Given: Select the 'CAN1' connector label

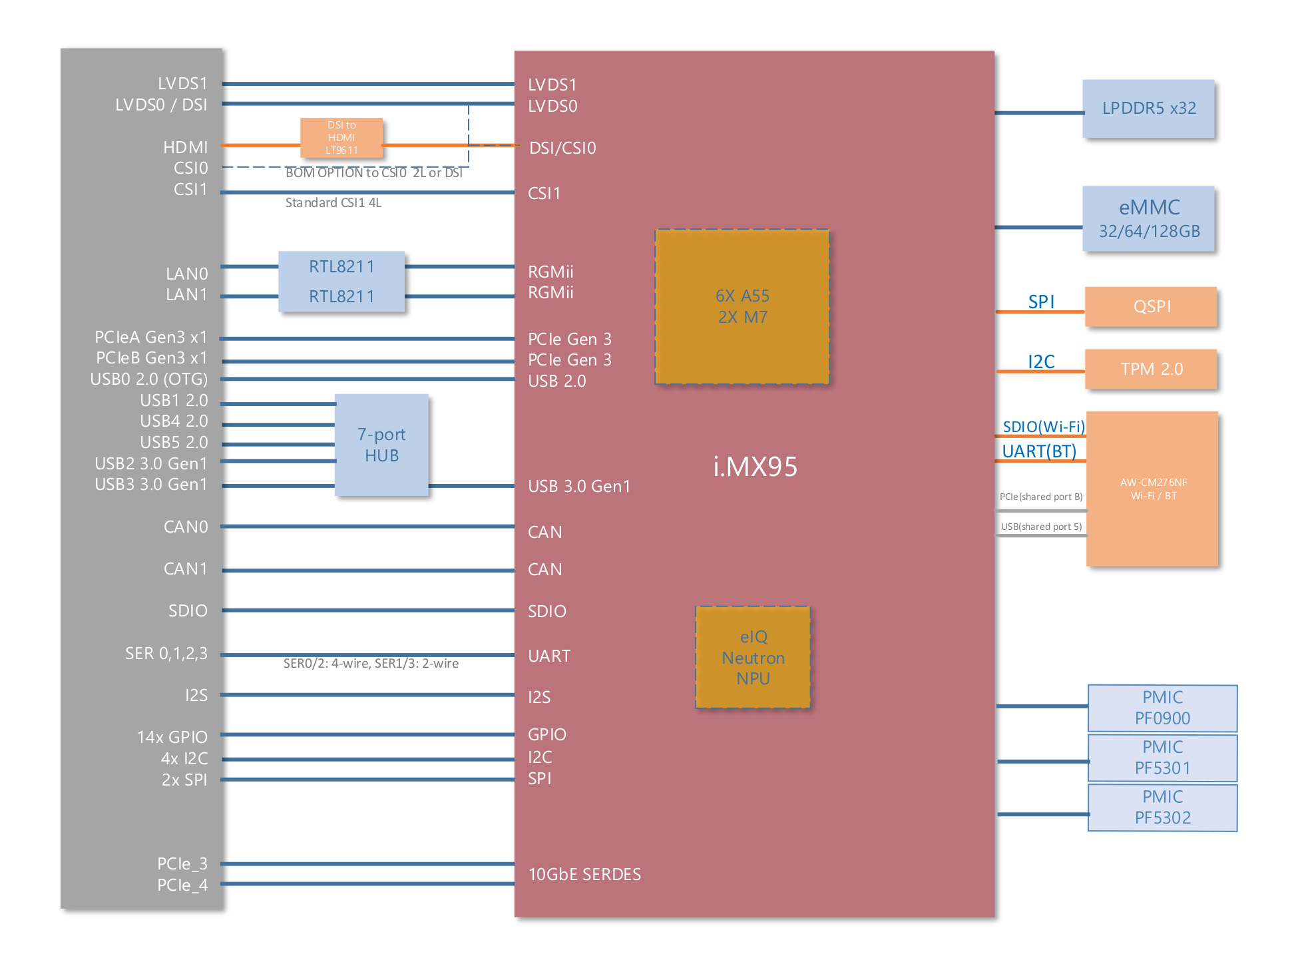Looking at the screenshot, I should pyautogui.click(x=186, y=569).
